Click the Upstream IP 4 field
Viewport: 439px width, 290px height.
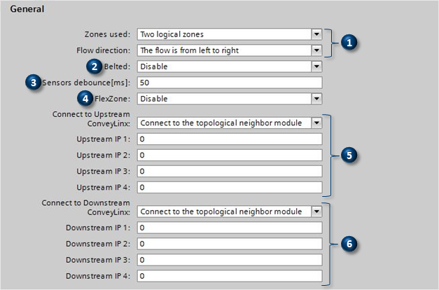pos(229,187)
